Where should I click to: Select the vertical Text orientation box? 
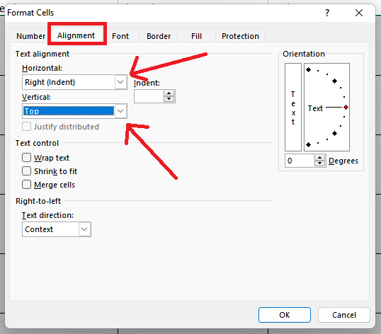pyautogui.click(x=293, y=107)
